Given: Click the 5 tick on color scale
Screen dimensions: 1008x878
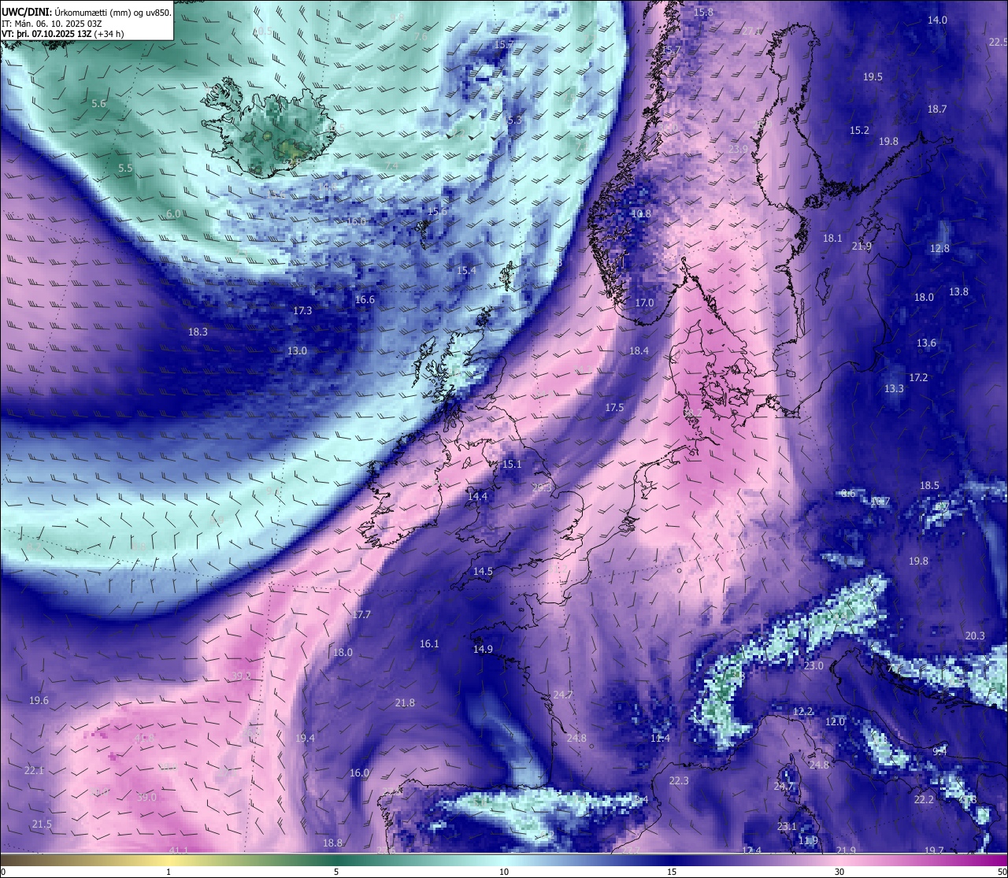Looking at the screenshot, I should pos(336,872).
